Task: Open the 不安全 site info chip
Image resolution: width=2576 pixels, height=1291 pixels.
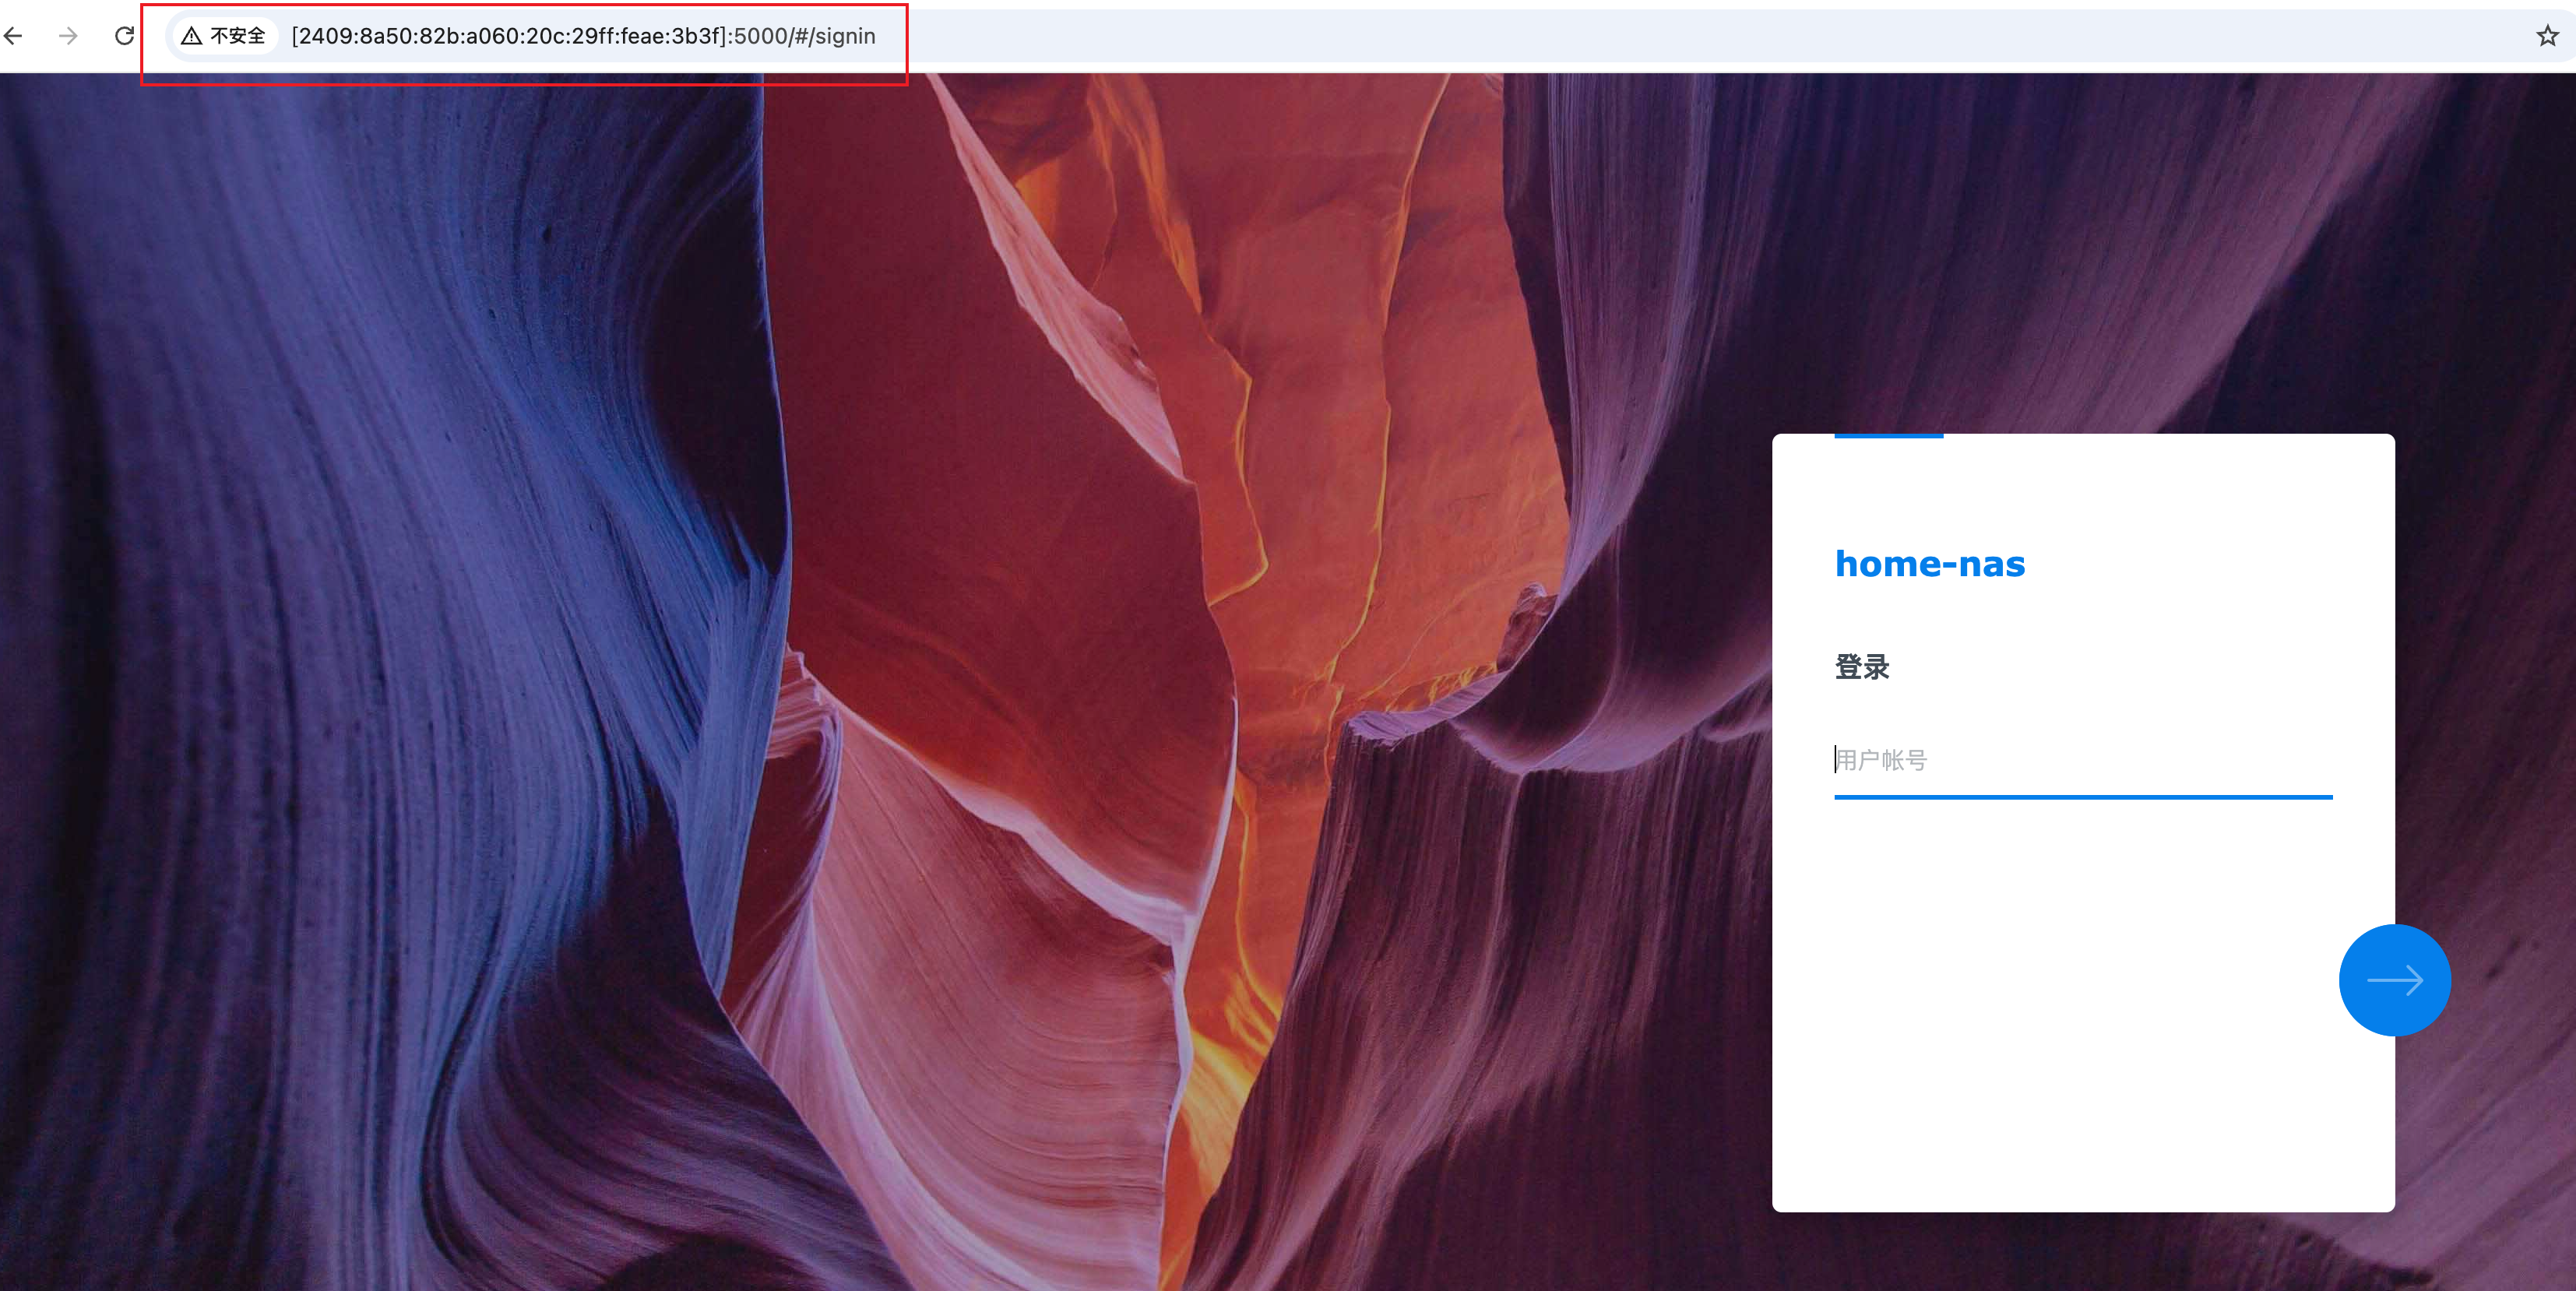Action: point(237,36)
